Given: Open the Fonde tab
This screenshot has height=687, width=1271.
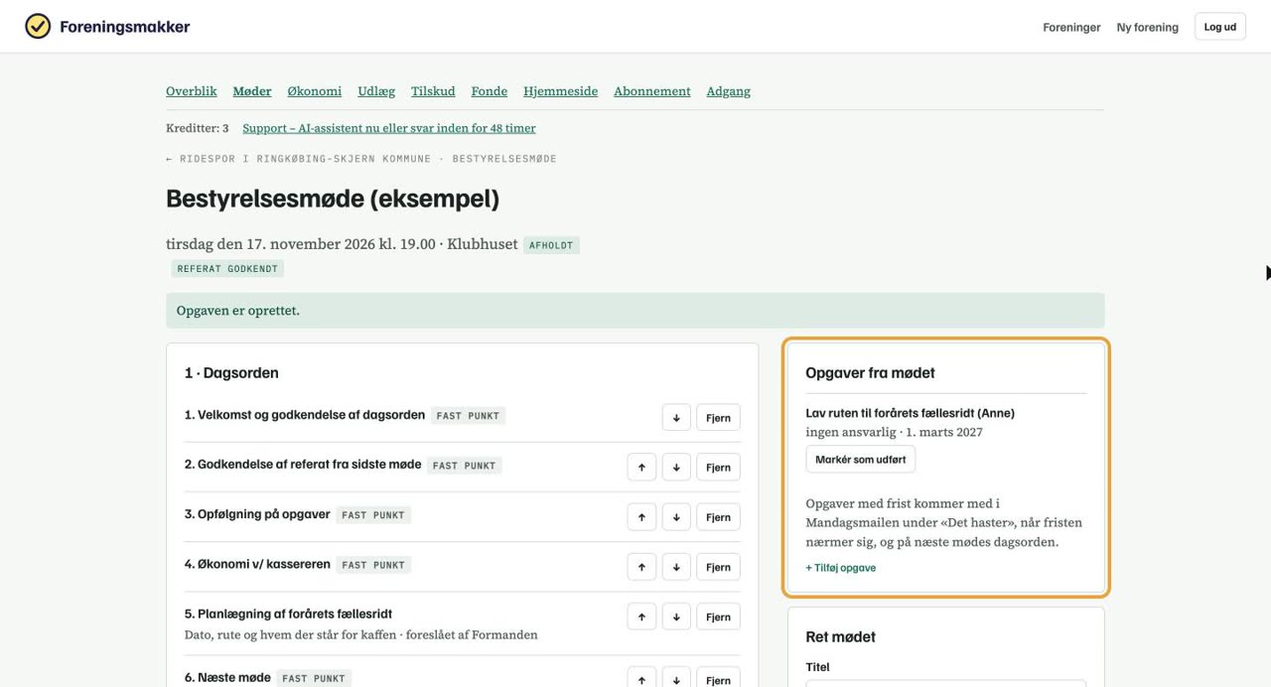Looking at the screenshot, I should click(x=490, y=91).
